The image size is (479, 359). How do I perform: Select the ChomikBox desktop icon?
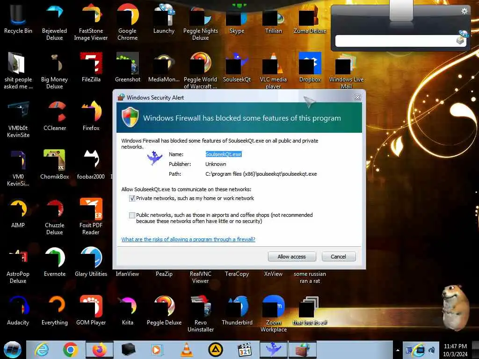[55, 165]
